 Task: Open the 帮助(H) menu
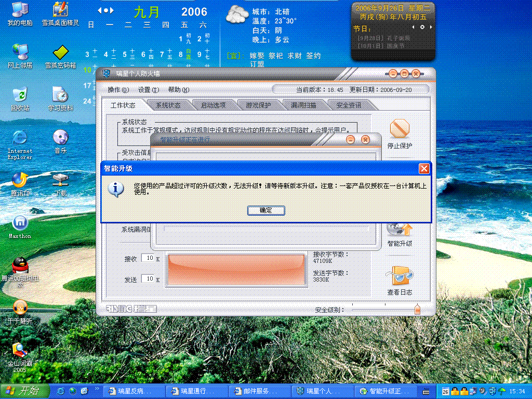pyautogui.click(x=179, y=89)
